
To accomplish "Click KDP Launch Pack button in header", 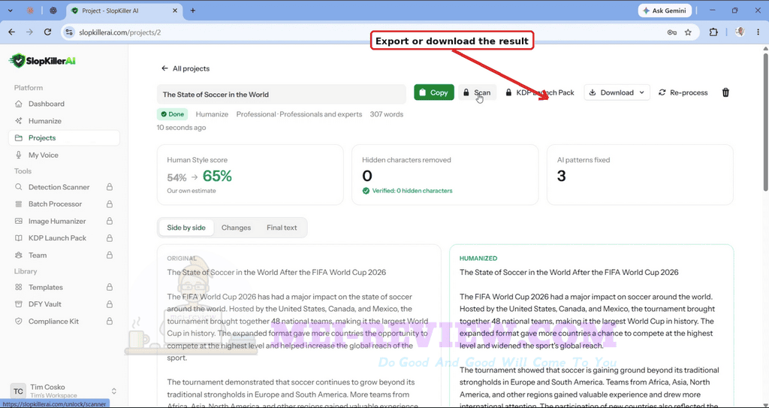I will (x=539, y=92).
